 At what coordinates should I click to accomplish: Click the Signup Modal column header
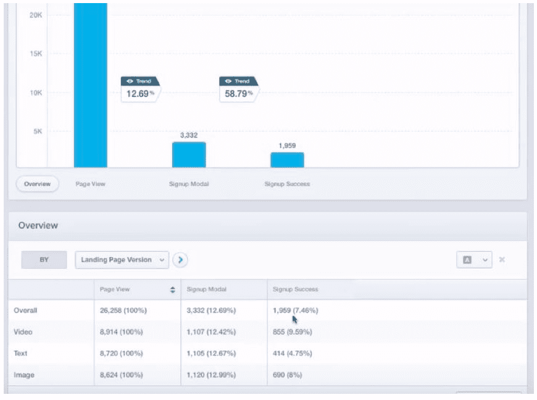click(206, 290)
